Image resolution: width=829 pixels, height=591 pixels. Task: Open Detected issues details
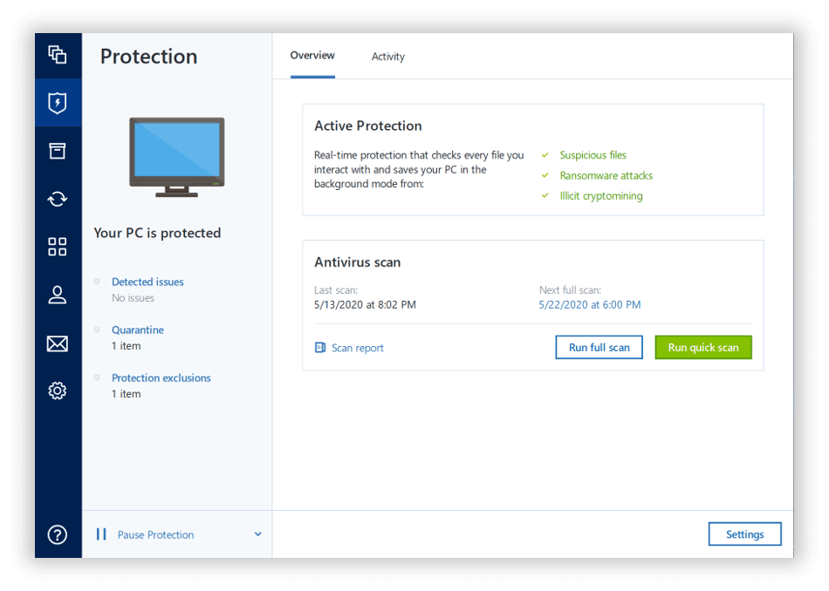click(147, 282)
